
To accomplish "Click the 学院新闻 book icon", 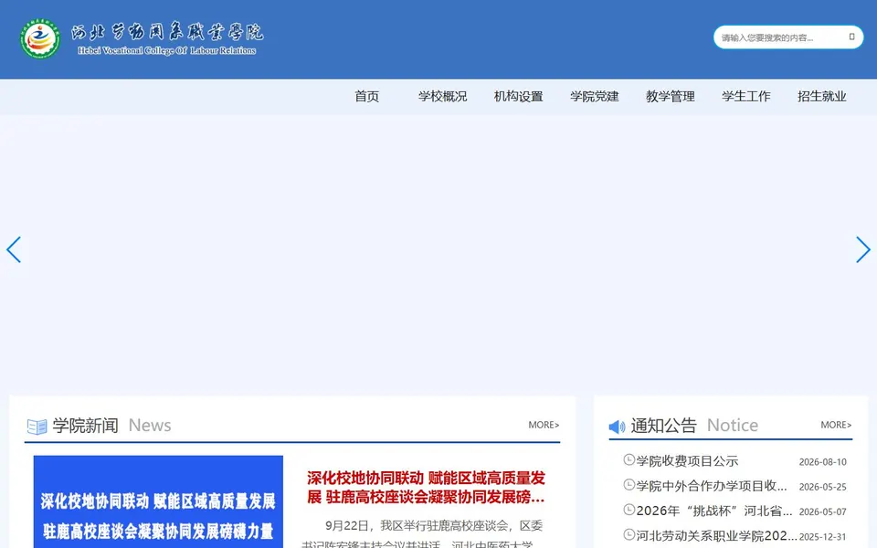I will [37, 427].
